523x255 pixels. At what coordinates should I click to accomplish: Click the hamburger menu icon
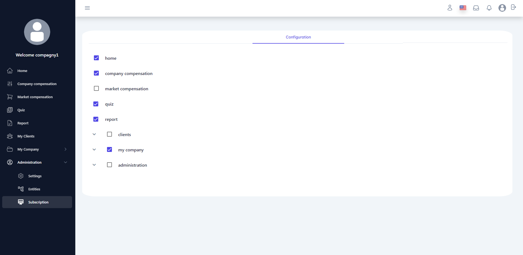point(87,8)
